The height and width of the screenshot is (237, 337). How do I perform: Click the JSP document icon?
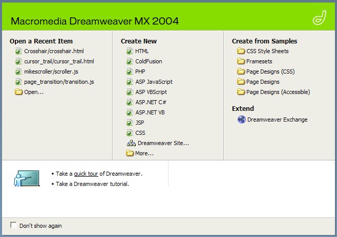130,123
